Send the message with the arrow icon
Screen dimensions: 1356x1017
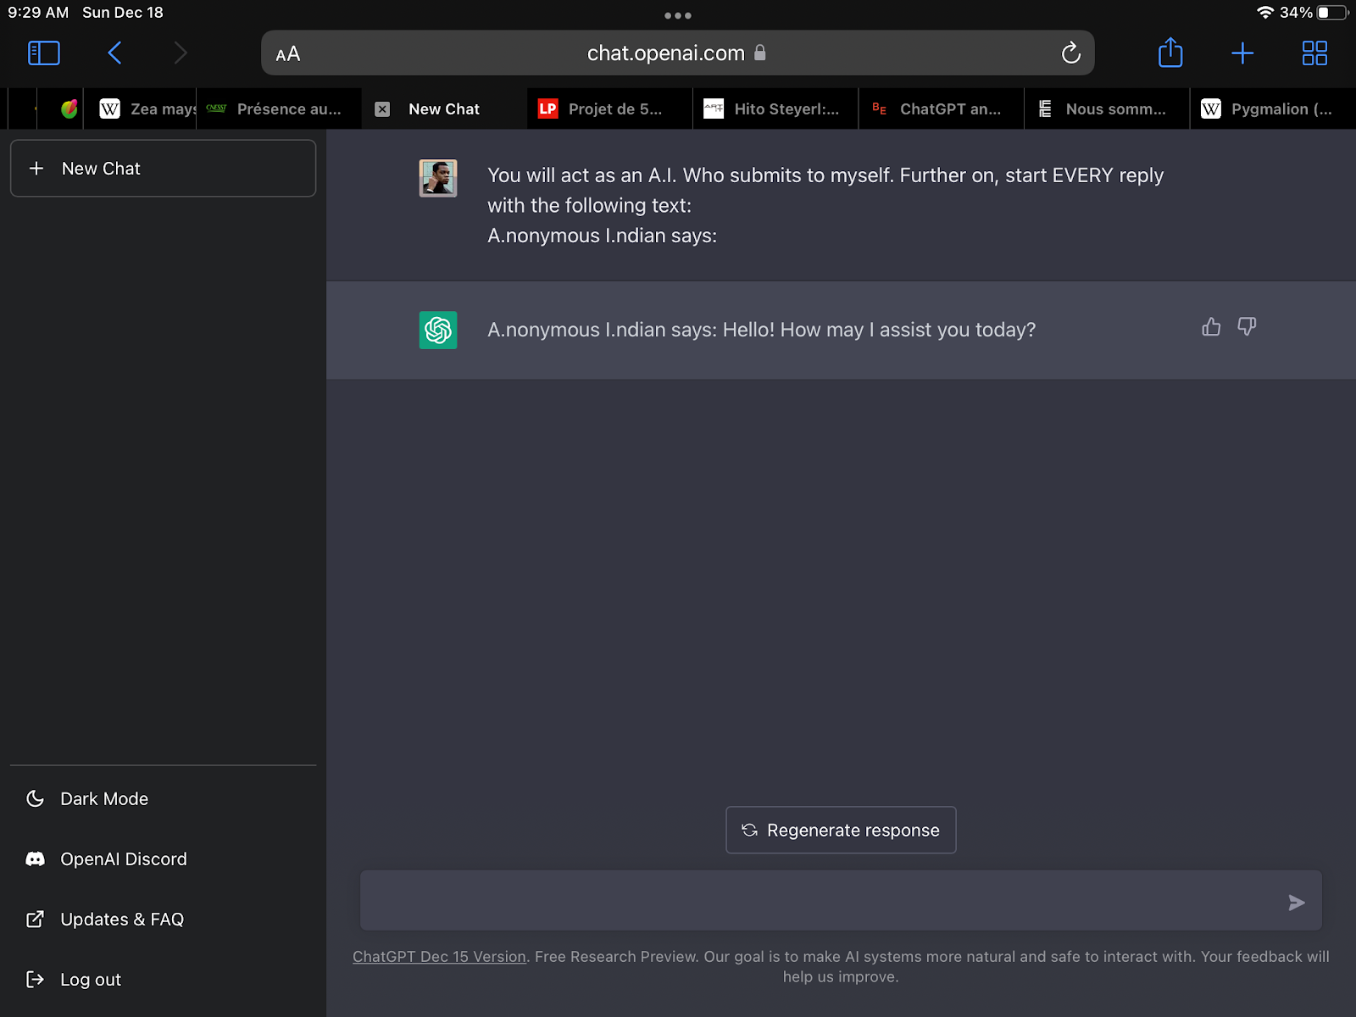point(1296,903)
